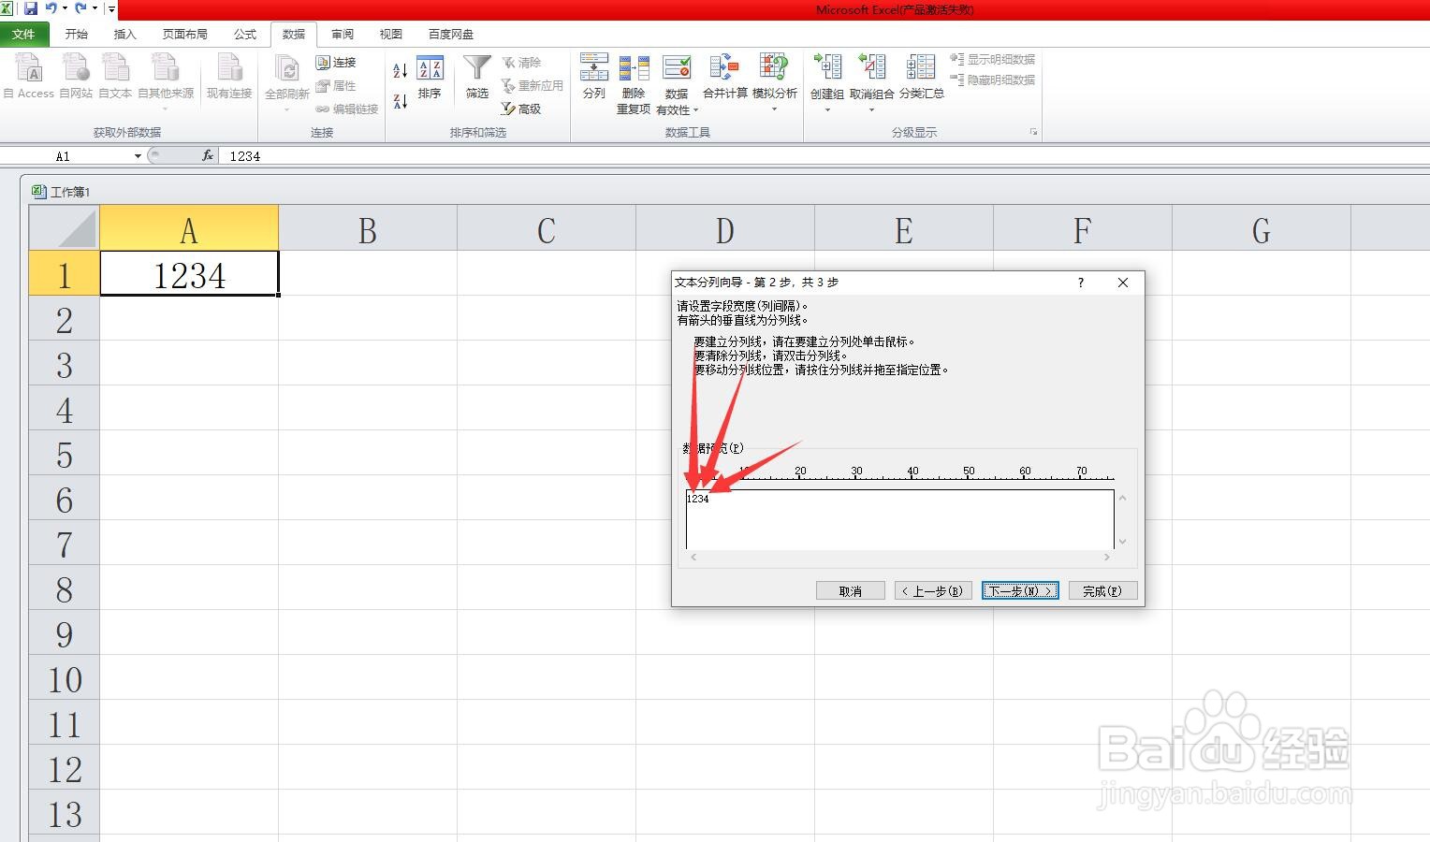Click Subtotal (分类汇总)
This screenshot has height=842, width=1430.
coord(922,76)
